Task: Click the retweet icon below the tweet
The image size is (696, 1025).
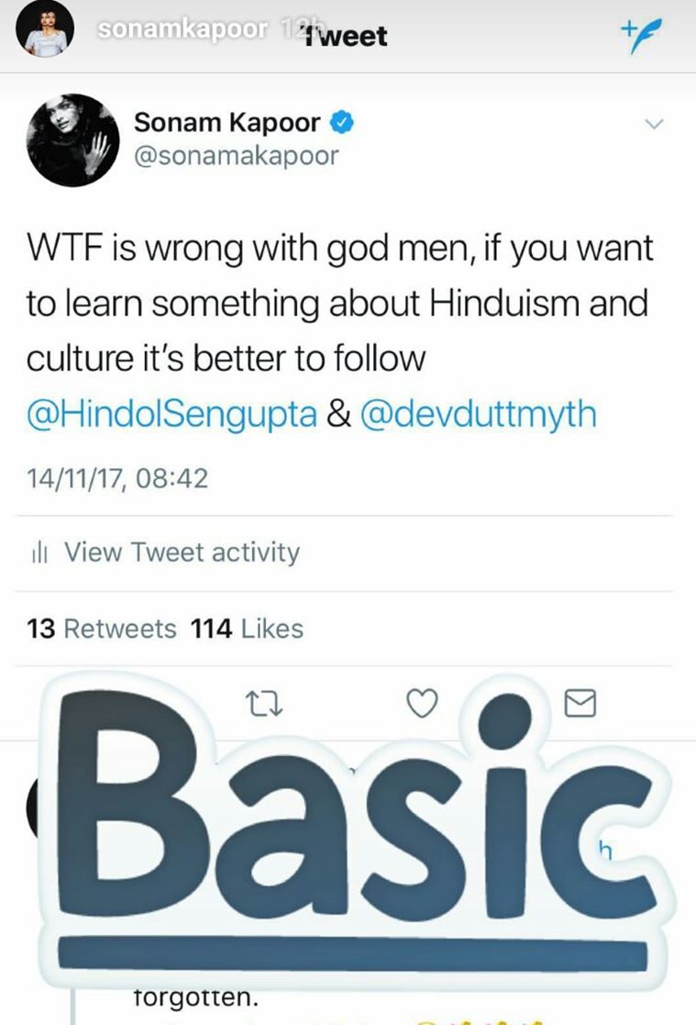Action: tap(263, 705)
